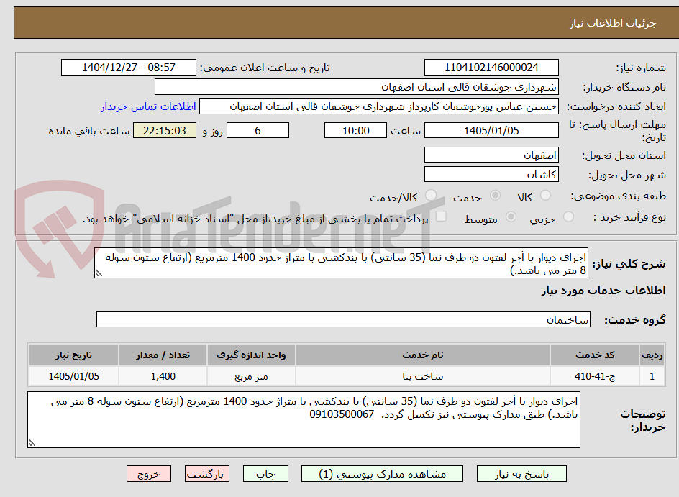Select the خدمت radio button

[495, 195]
